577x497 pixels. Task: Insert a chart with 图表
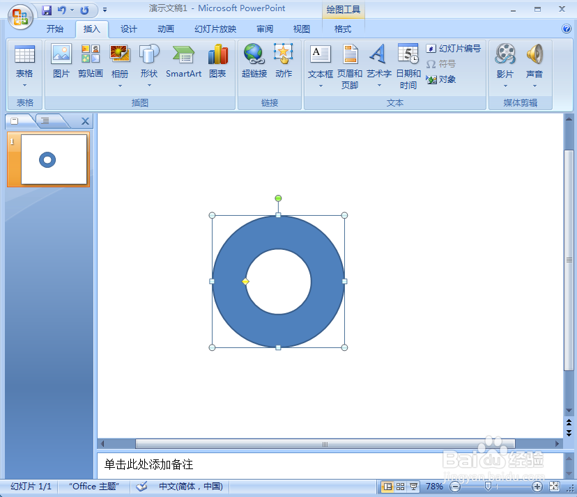[x=217, y=61]
